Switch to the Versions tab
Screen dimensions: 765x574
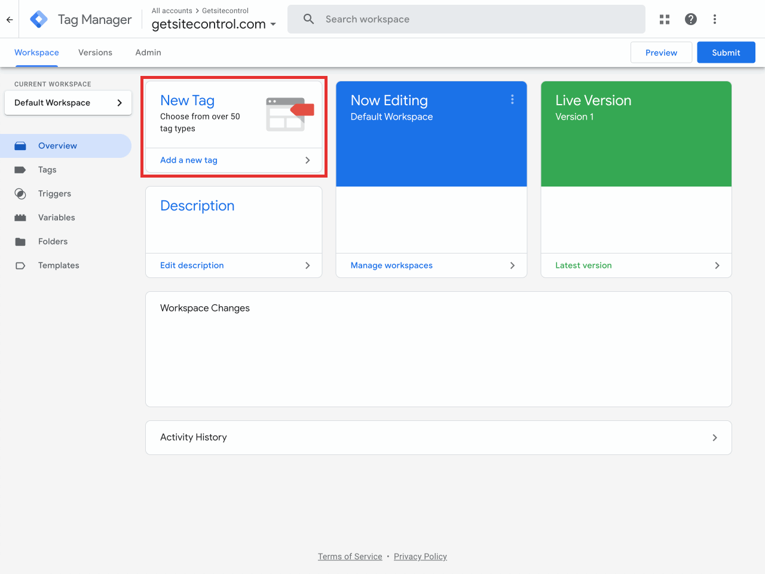[x=95, y=53]
